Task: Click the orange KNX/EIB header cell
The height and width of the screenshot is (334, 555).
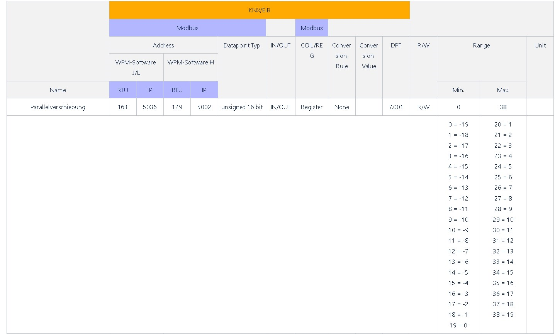Action: click(259, 10)
